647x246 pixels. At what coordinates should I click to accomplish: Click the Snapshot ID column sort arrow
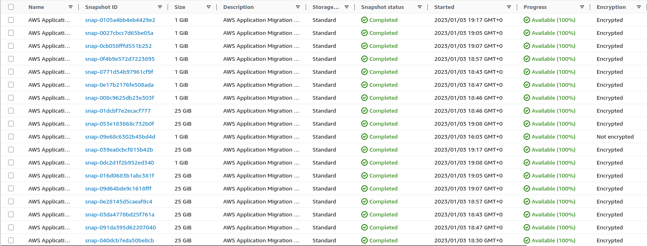tap(160, 7)
